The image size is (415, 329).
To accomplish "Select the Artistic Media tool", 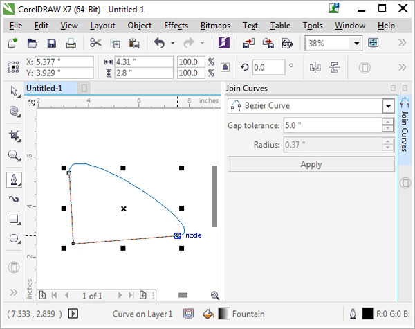I will click(x=14, y=199).
